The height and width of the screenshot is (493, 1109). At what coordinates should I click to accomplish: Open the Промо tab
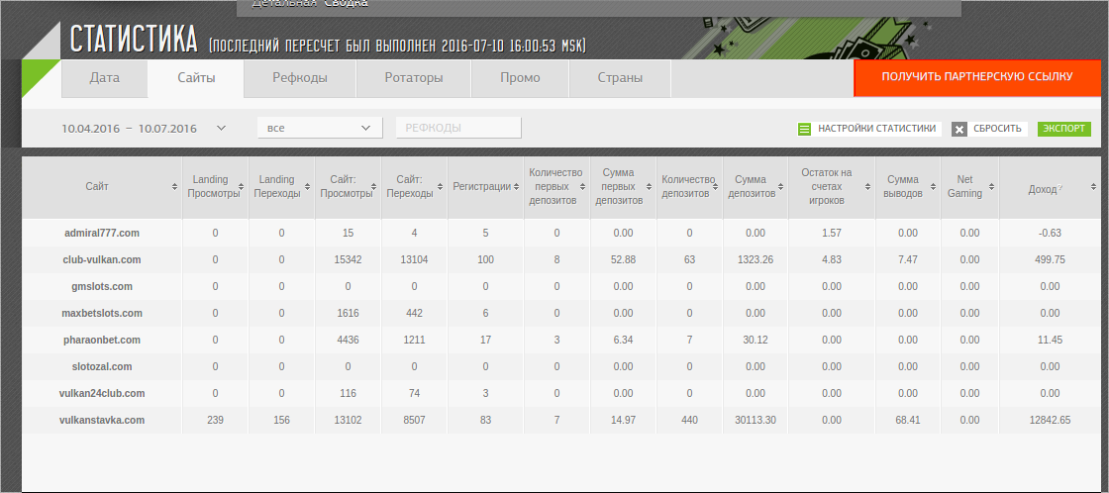click(x=520, y=78)
